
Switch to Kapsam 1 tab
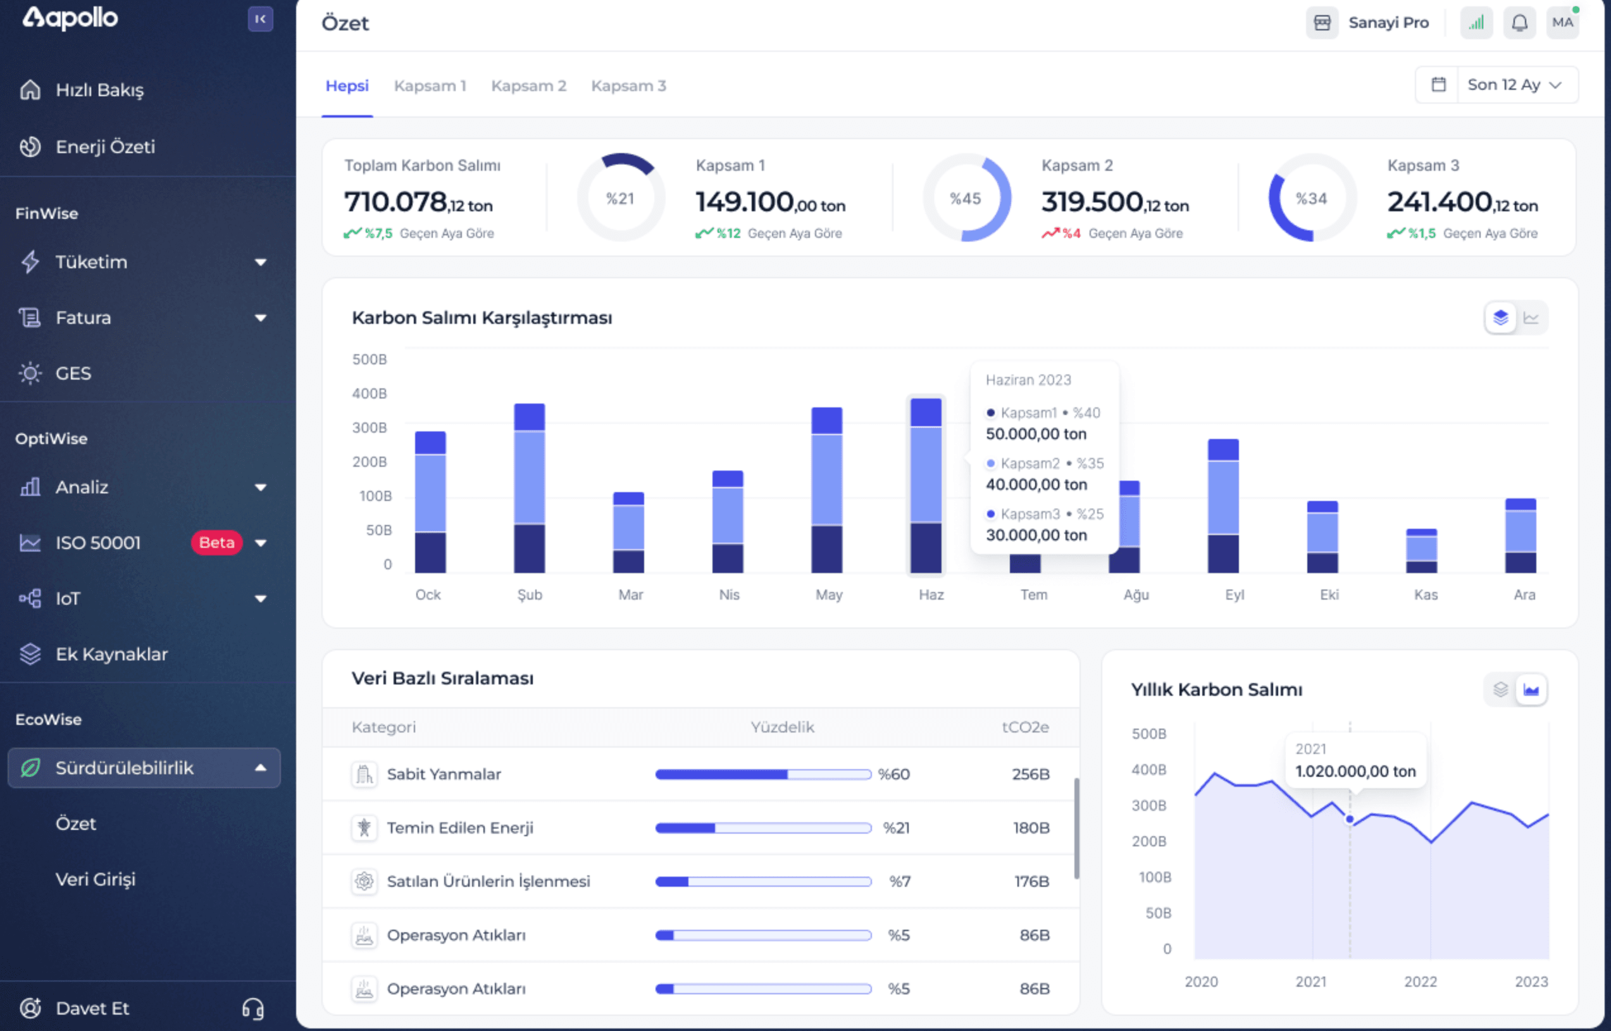pyautogui.click(x=430, y=85)
